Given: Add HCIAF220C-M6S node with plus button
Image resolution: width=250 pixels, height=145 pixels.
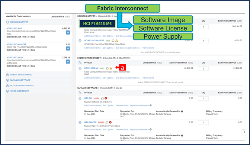Looking at the screenshot, I should [68, 32].
